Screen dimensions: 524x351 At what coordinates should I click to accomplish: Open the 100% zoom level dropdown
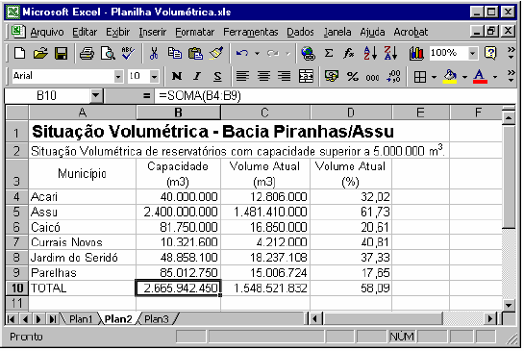[x=472, y=53]
